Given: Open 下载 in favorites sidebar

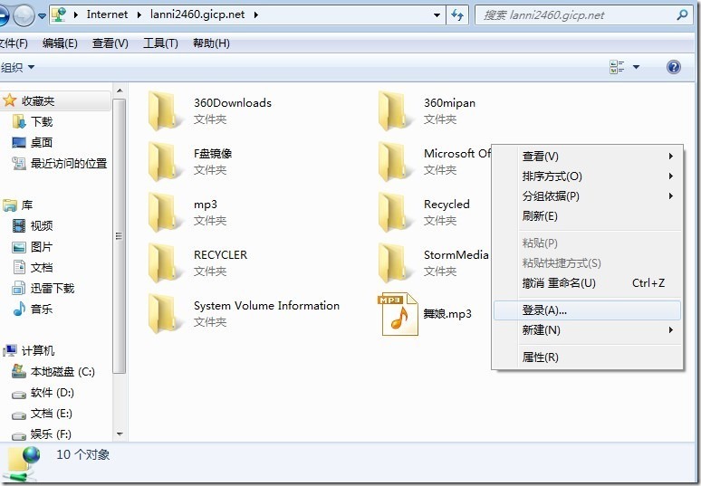Looking at the screenshot, I should (x=33, y=121).
